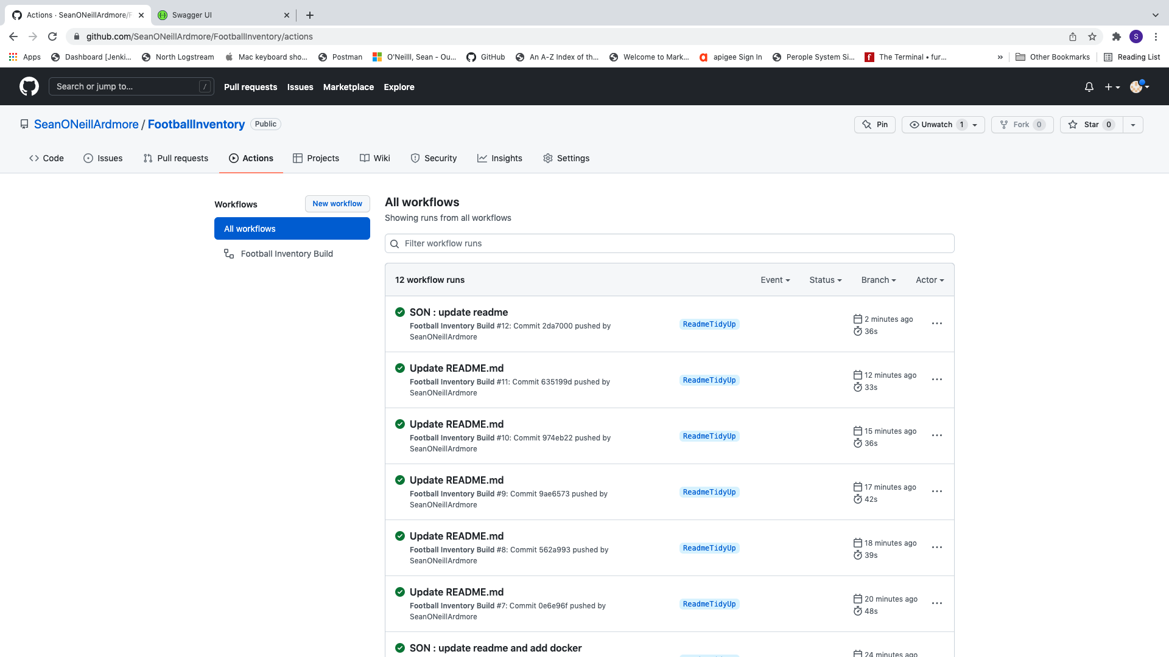Open the Event filter dropdown
The height and width of the screenshot is (657, 1169).
pyautogui.click(x=775, y=280)
